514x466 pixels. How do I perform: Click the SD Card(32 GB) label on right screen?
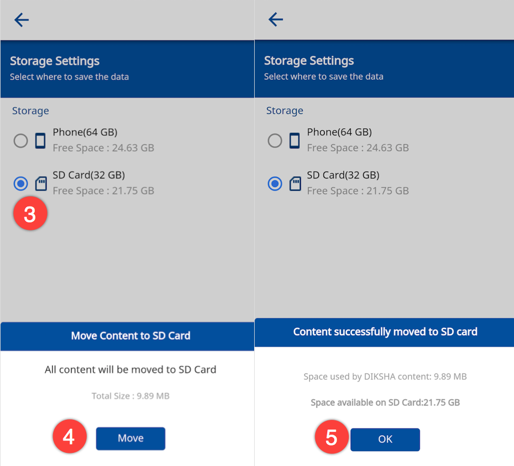[x=343, y=175]
